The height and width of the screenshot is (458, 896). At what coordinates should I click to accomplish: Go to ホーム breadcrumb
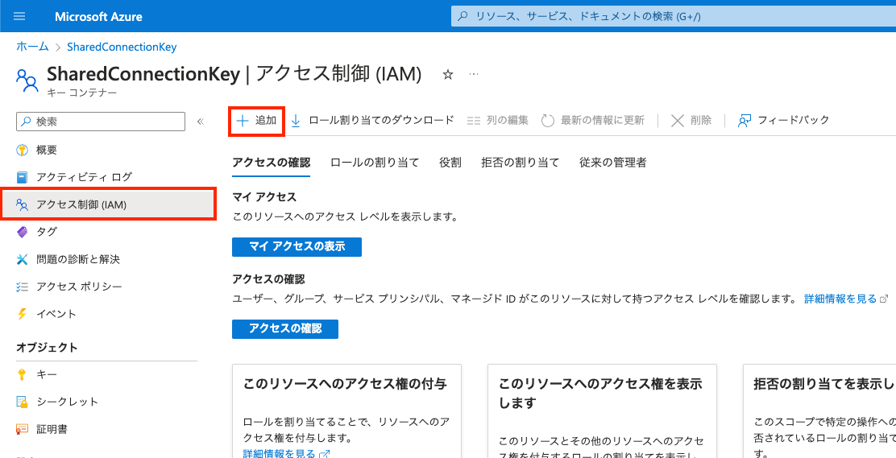(x=32, y=47)
